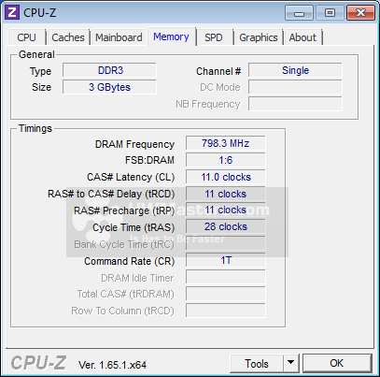Click the DDR3 memory type field
The image size is (380, 377).
109,70
